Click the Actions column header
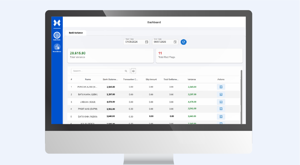 point(221,79)
